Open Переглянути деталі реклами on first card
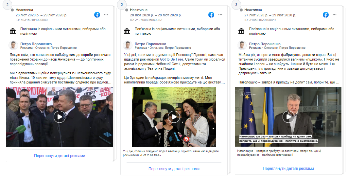The width and height of the screenshot is (347, 181). (60, 156)
